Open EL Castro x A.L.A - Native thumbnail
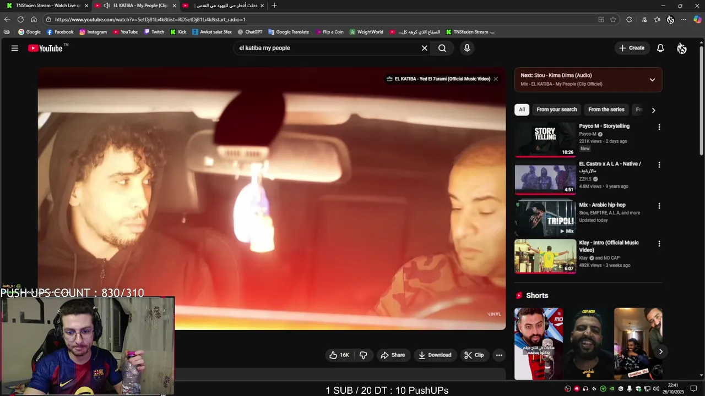 [545, 178]
